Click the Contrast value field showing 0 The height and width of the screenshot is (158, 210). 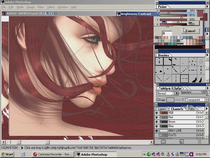[x=167, y=33]
